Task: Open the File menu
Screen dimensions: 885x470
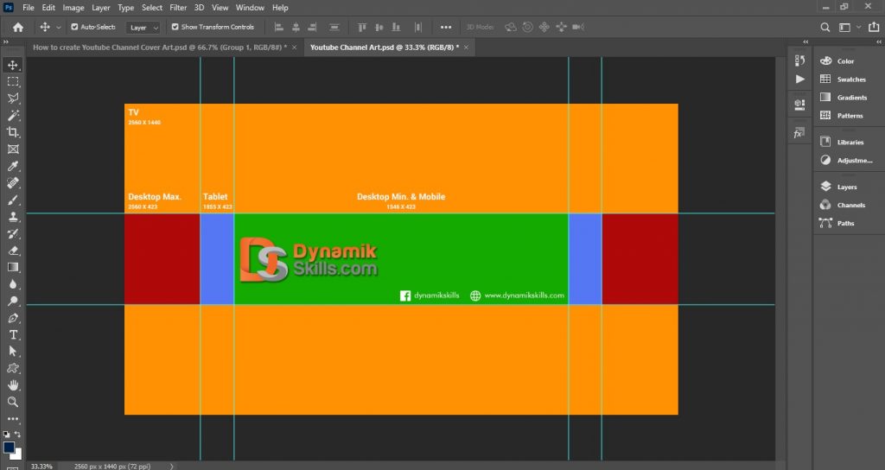Action: (x=29, y=8)
